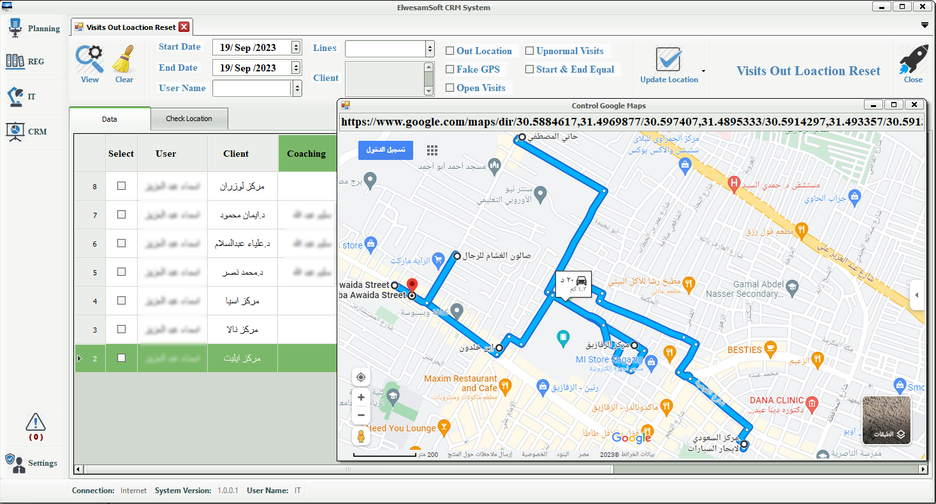Select row 6 header cell in grid

pyautogui.click(x=91, y=243)
